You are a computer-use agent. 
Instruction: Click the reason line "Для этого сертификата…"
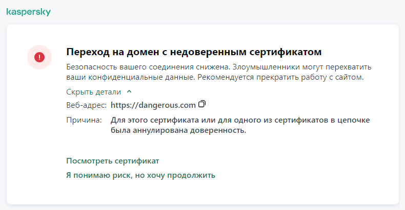click(x=240, y=120)
